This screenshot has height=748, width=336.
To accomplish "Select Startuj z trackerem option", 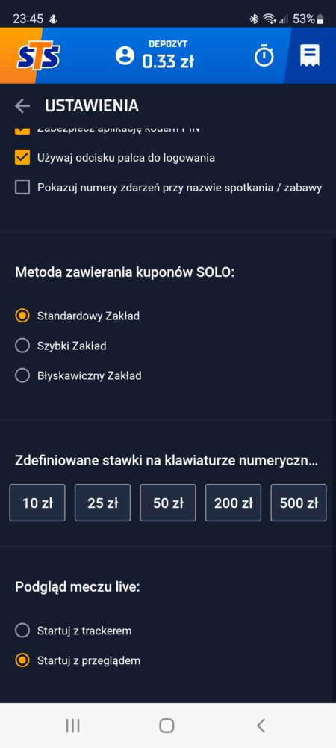I will [22, 631].
